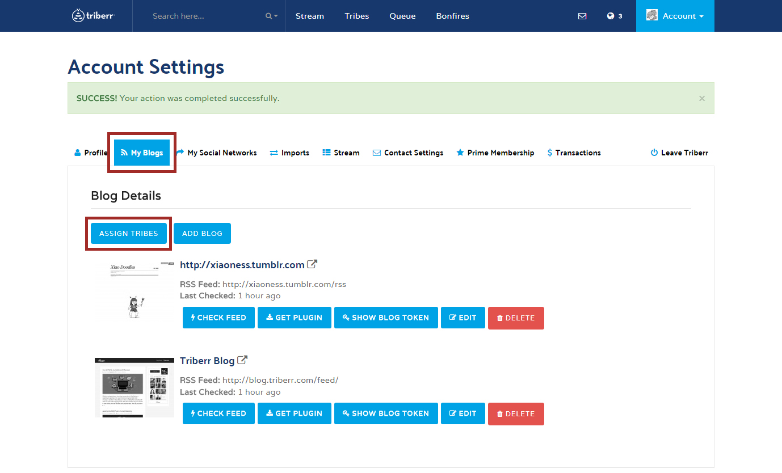This screenshot has width=782, height=473.
Task: Click the Leave Triberr link
Action: (679, 153)
